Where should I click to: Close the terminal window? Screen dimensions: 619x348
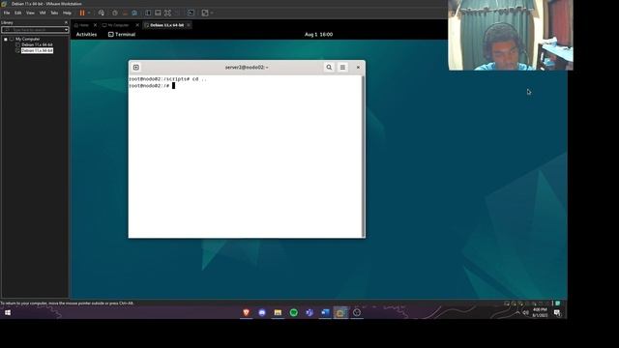point(358,68)
